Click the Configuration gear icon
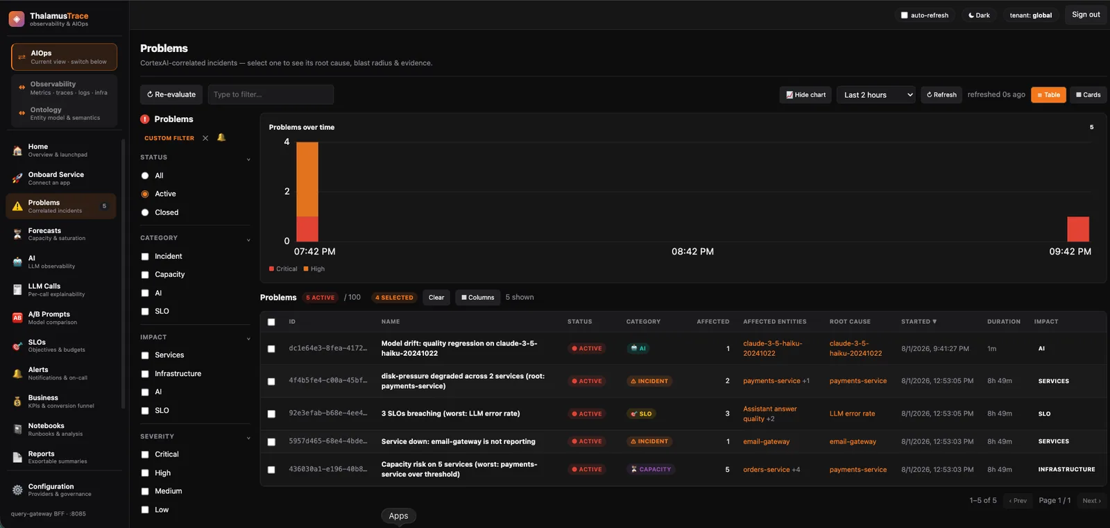Image resolution: width=1110 pixels, height=528 pixels. [x=17, y=490]
